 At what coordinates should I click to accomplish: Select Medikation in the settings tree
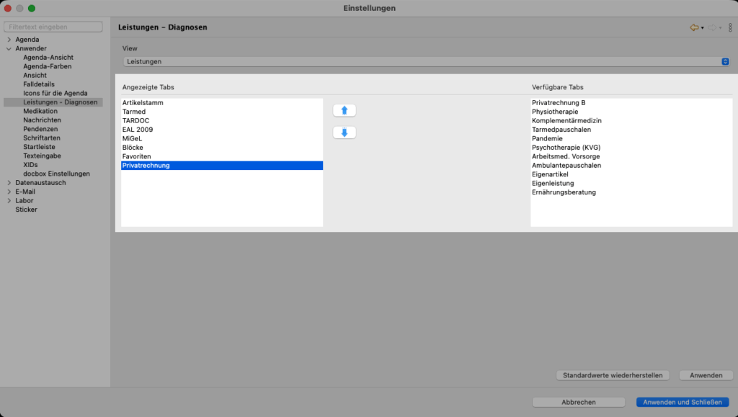point(40,112)
